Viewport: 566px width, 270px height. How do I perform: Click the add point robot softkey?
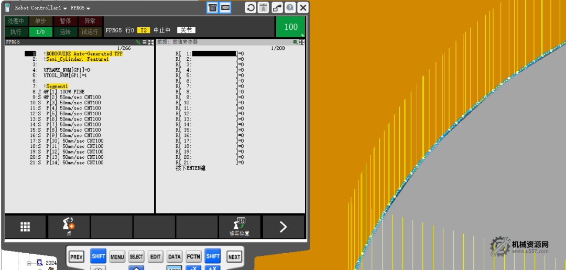click(x=69, y=226)
